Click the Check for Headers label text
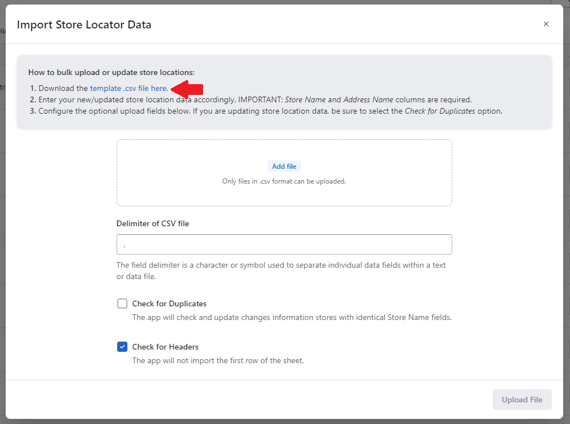Screen dimensions: 570x424 coord(165,347)
